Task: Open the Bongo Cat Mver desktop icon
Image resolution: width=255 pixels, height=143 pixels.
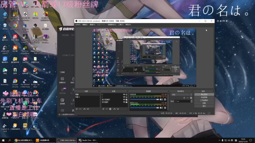Action: tap(35, 83)
